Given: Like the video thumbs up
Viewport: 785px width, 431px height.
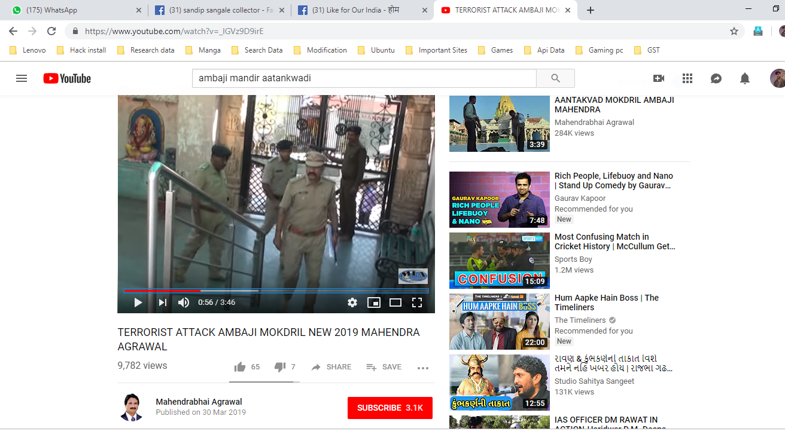Looking at the screenshot, I should 240,367.
